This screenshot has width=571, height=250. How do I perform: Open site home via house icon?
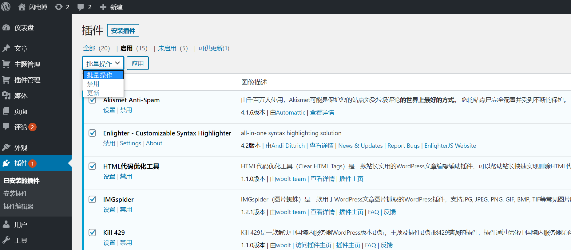pyautogui.click(x=22, y=7)
